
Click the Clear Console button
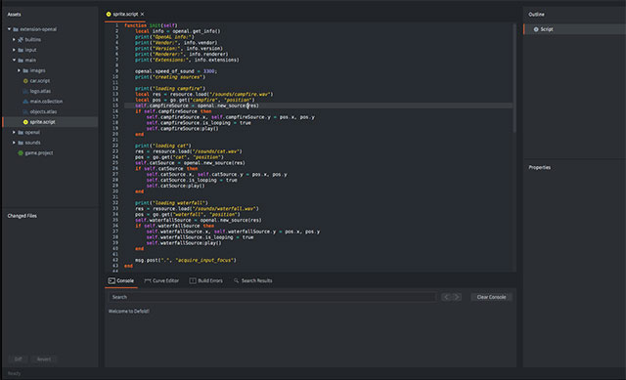491,297
